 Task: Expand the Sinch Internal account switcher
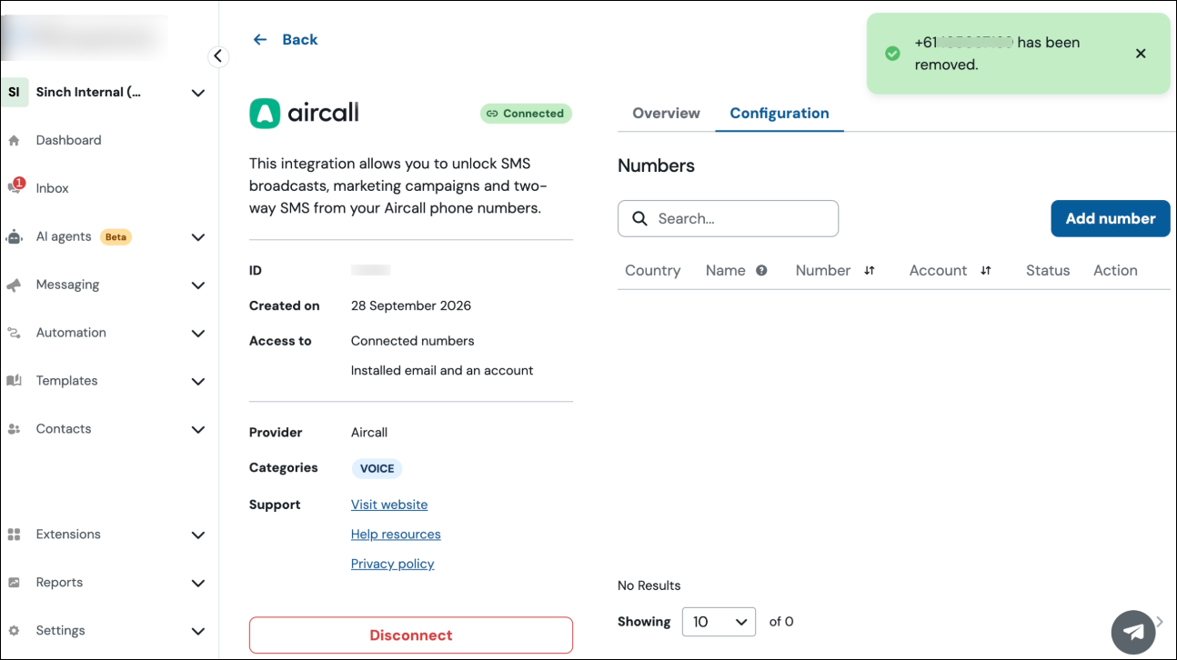[198, 93]
